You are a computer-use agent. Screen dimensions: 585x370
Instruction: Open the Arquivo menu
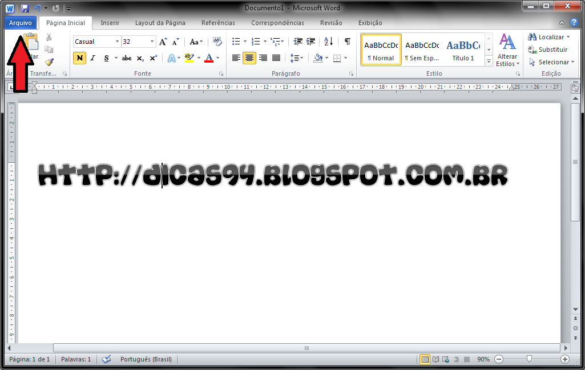21,23
